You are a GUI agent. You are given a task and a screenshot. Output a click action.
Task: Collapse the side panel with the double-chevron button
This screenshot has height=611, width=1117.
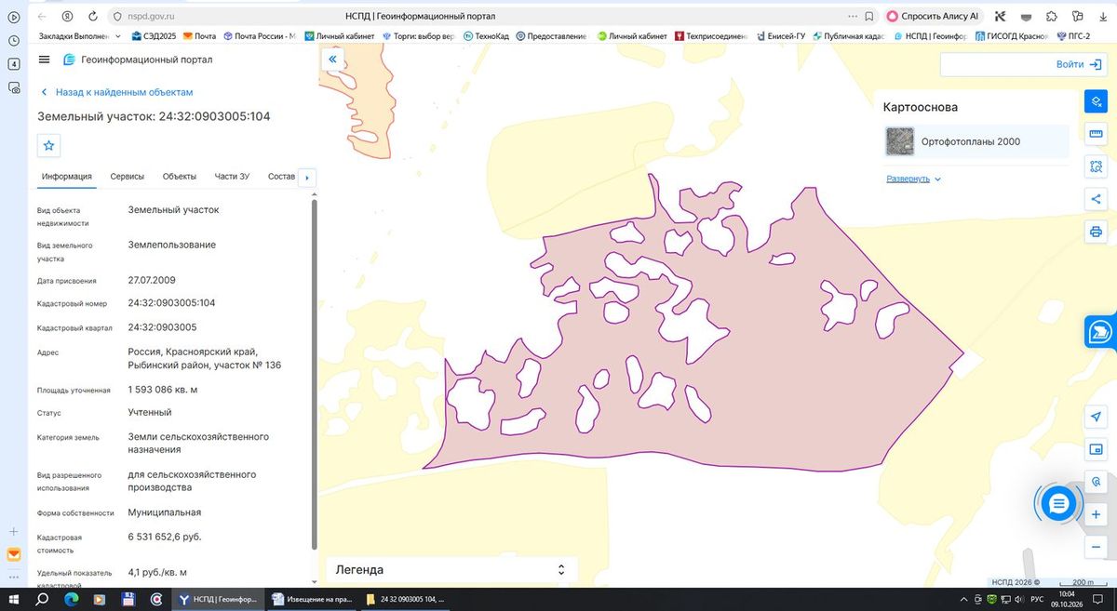(332, 60)
